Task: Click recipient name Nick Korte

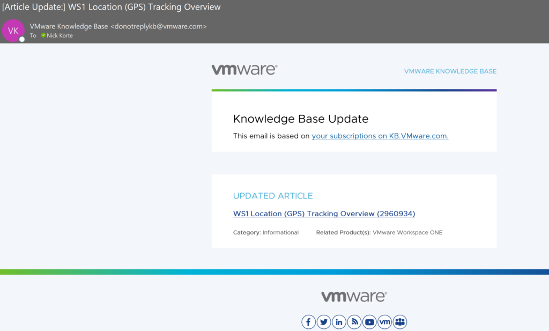Action: [60, 35]
